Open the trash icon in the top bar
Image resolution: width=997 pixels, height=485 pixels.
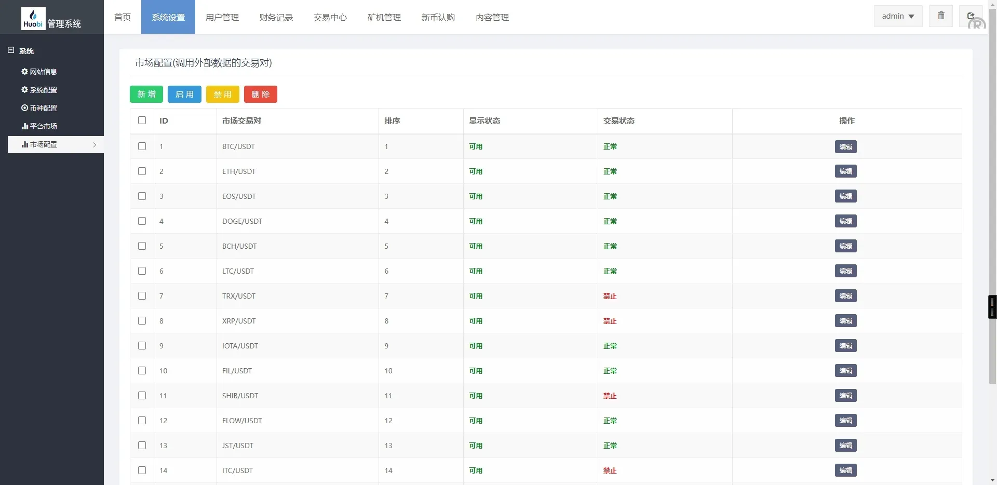coord(940,16)
